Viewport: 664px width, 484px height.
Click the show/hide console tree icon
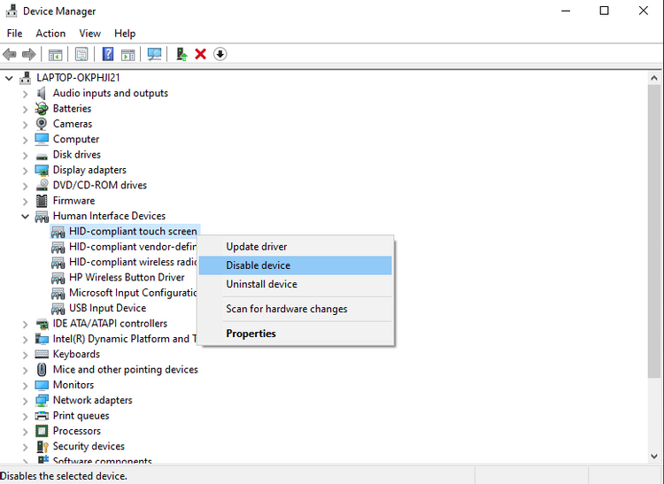56,54
